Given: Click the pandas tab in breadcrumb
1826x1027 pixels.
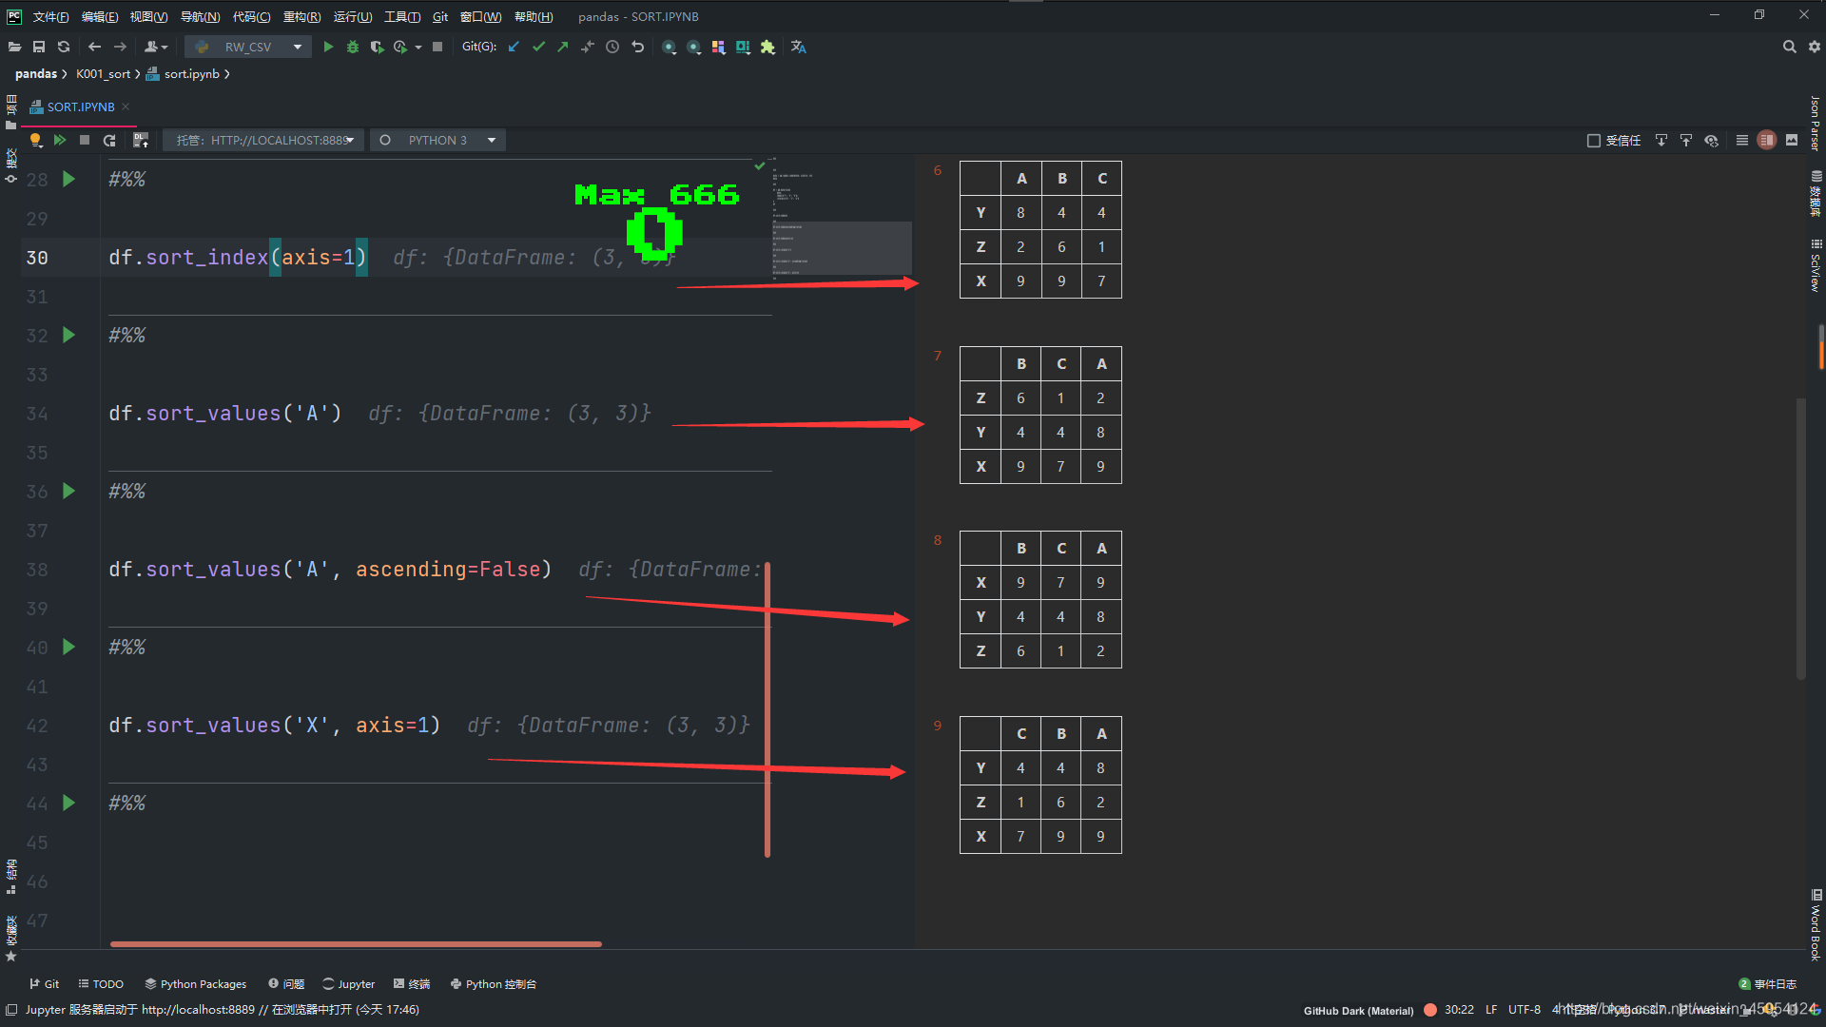Looking at the screenshot, I should coord(36,74).
